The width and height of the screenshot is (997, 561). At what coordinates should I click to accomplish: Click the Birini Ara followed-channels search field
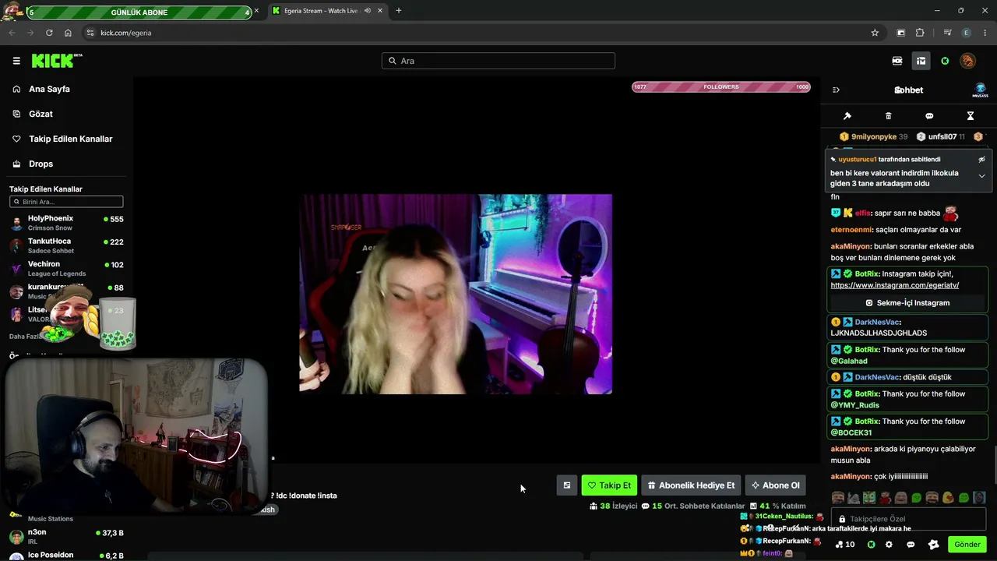(x=66, y=202)
